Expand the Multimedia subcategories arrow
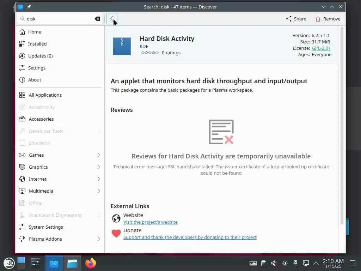The image size is (361, 271). 99,191
